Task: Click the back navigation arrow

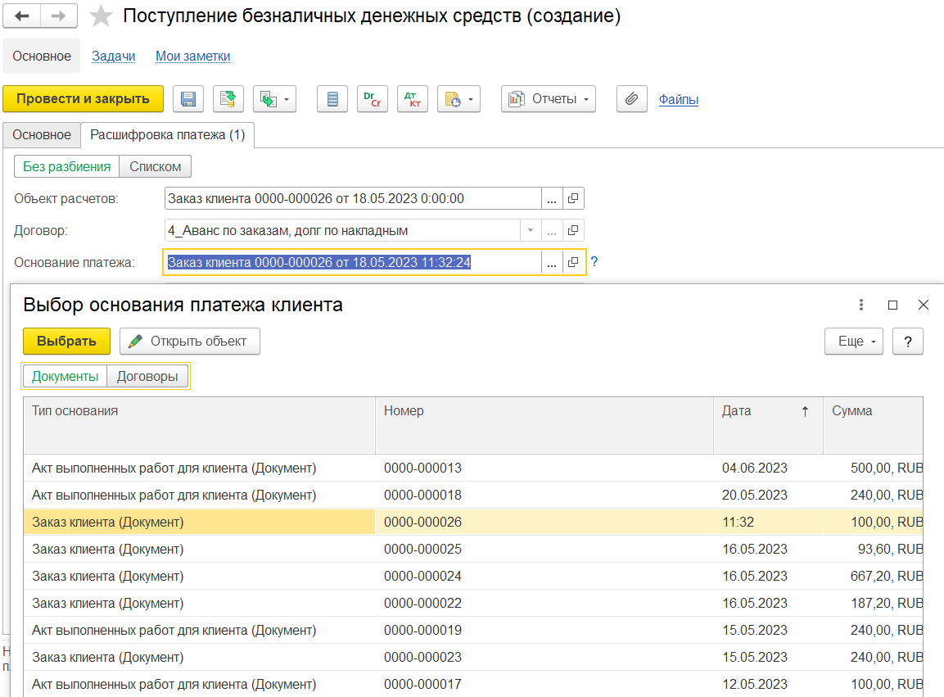Action: click(x=22, y=16)
